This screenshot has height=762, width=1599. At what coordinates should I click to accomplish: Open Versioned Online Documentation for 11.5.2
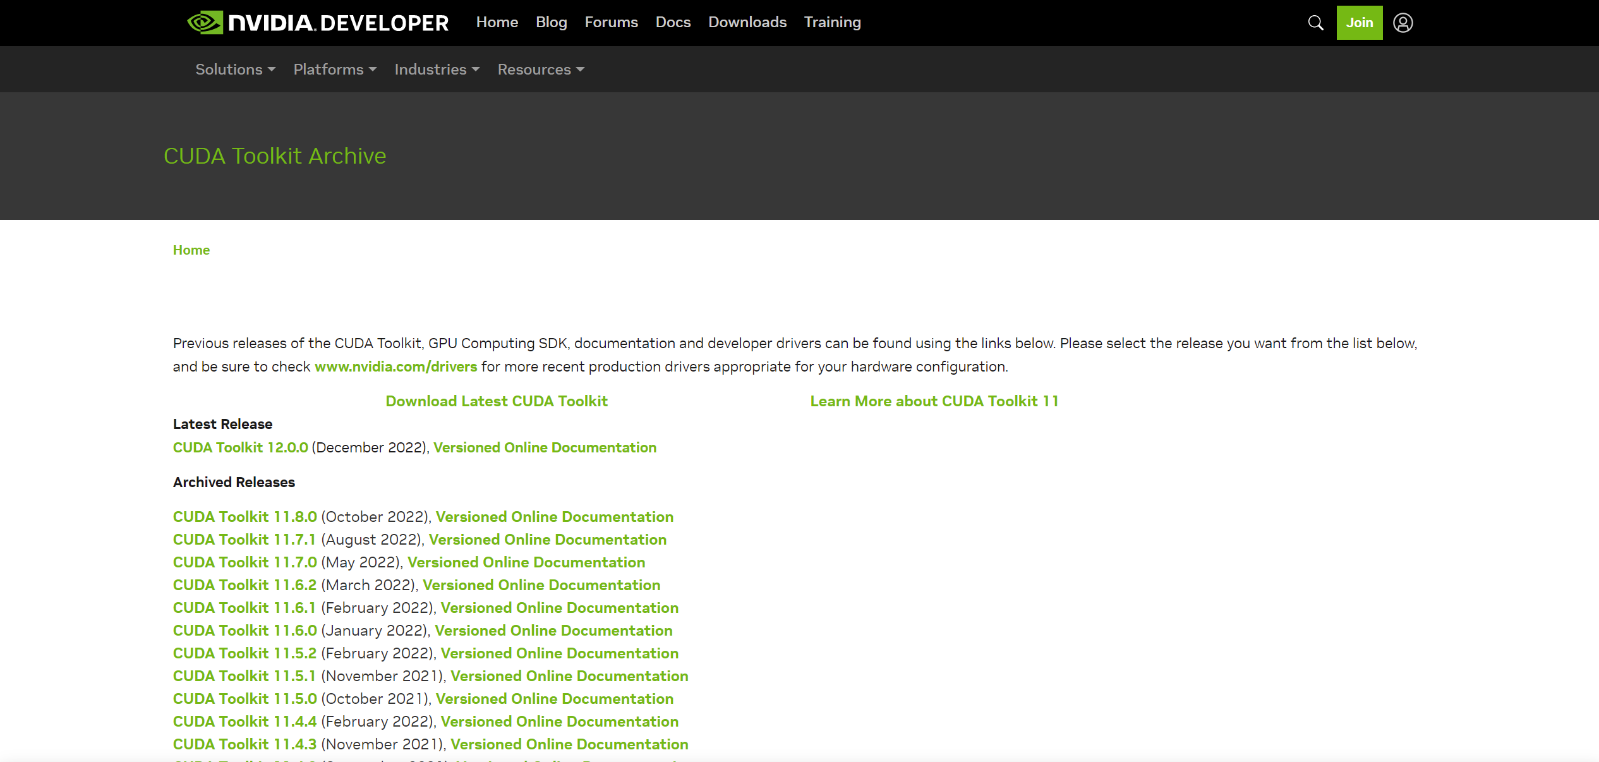(560, 653)
